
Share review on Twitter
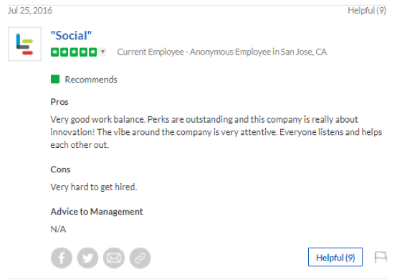coord(87,258)
